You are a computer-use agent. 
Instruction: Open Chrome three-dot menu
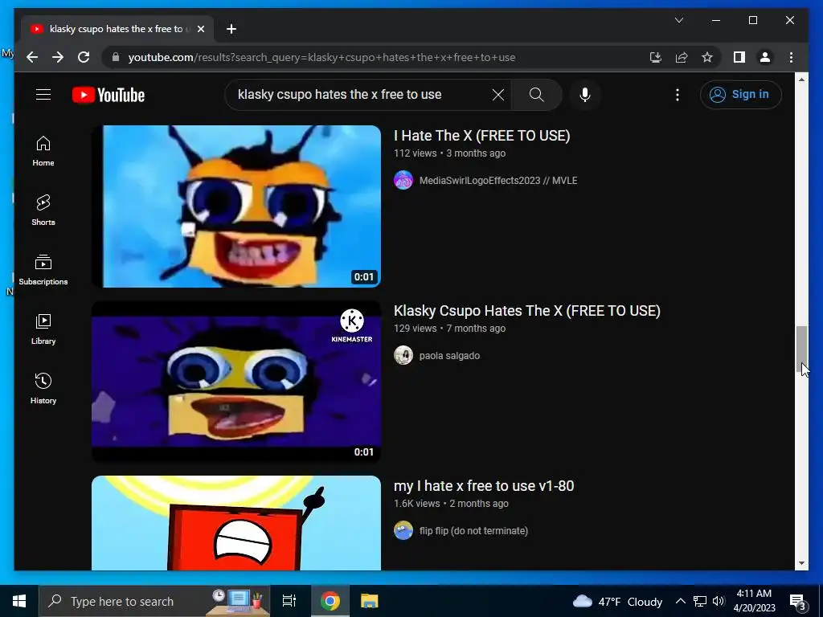click(x=791, y=57)
